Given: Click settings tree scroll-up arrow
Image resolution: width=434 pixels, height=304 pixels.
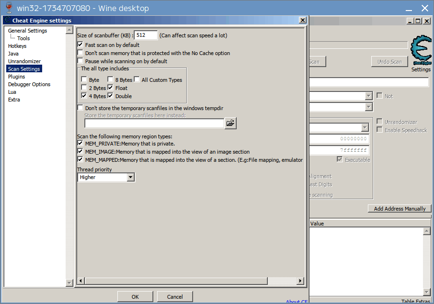Looking at the screenshot, I should coord(69,30).
